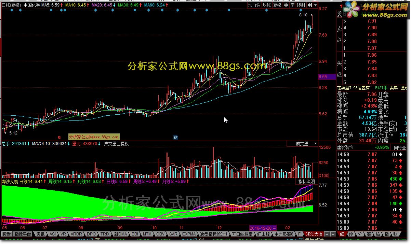Select the 设置 tab in indicator bar
This screenshot has height=244, width=411.
coord(7,234)
